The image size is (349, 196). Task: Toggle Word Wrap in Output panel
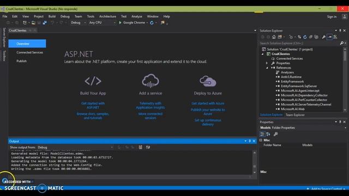point(148,147)
